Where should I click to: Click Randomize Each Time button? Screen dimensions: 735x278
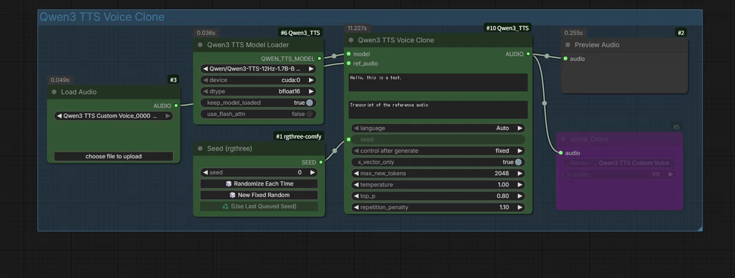pos(258,184)
